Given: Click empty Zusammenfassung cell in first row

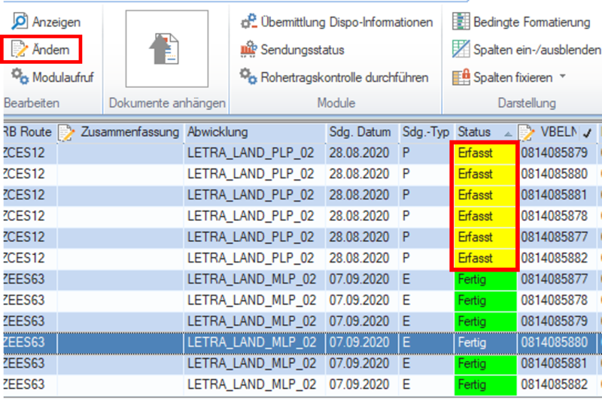Looking at the screenshot, I should [x=120, y=153].
